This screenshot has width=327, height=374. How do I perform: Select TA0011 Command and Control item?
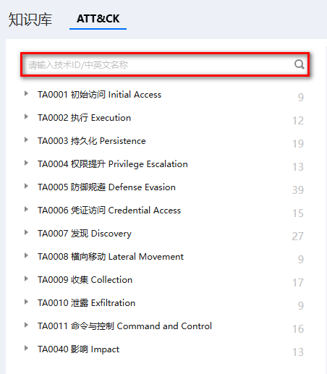[x=124, y=326]
